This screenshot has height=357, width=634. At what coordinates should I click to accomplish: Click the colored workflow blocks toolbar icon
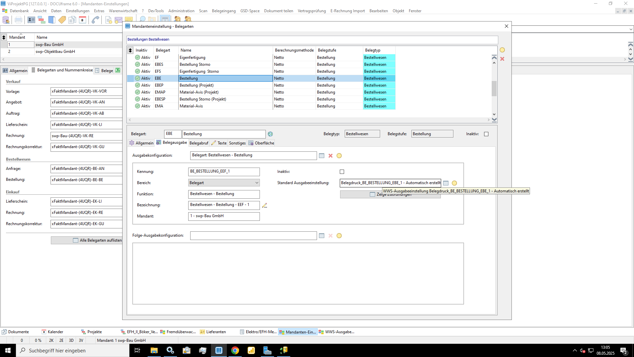(x=42, y=20)
